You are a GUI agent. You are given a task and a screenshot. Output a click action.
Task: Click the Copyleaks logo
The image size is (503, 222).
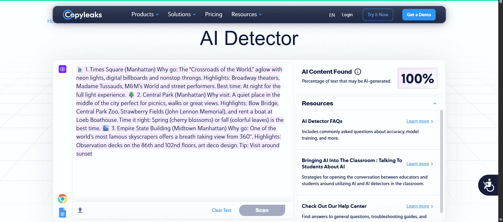82,15
